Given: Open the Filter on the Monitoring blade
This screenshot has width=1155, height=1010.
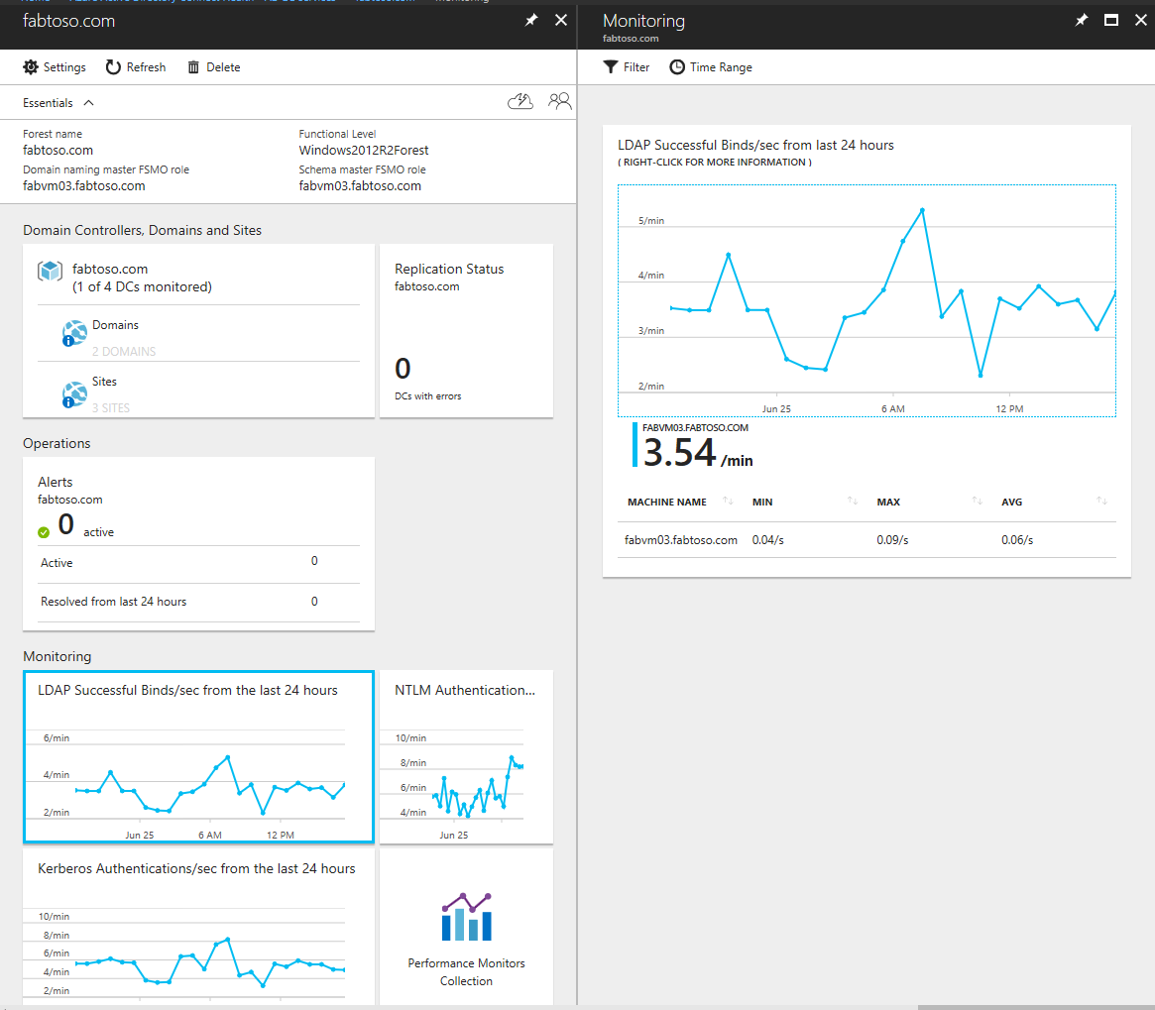Looking at the screenshot, I should click(626, 66).
